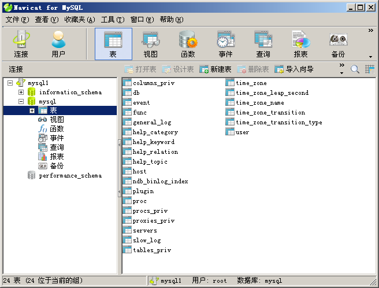Select the columns_priv table icon
This screenshot has height=288, width=379.
pyautogui.click(x=127, y=83)
